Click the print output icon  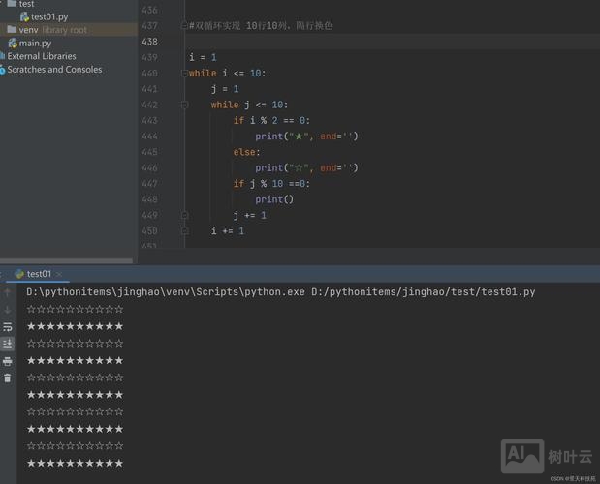pos(8,361)
